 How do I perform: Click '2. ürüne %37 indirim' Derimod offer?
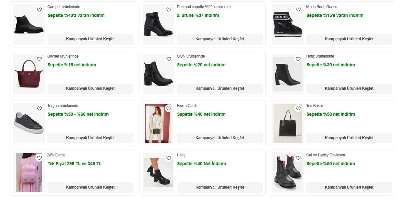(x=198, y=15)
